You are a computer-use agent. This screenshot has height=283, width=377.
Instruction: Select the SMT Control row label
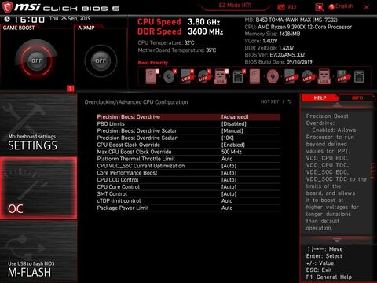(112, 194)
